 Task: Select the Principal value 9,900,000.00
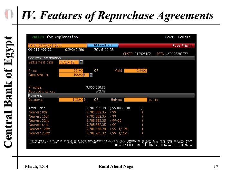click(96, 87)
